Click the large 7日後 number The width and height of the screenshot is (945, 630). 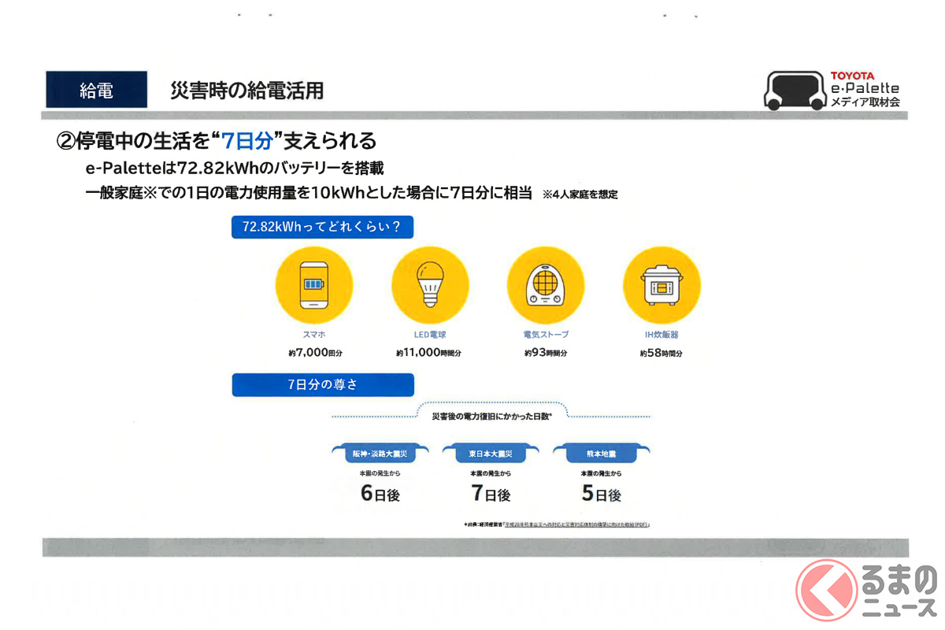pyautogui.click(x=491, y=494)
